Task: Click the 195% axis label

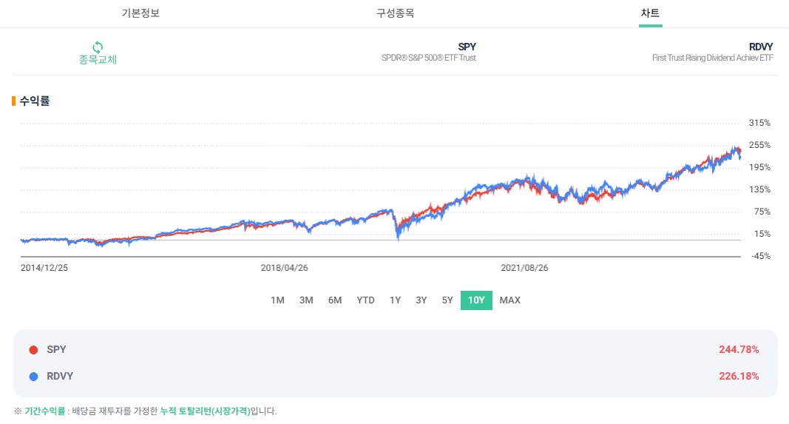Action: click(759, 167)
